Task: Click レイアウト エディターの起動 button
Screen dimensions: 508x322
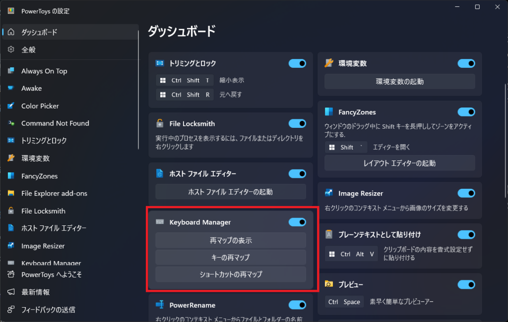Action: 400,163
